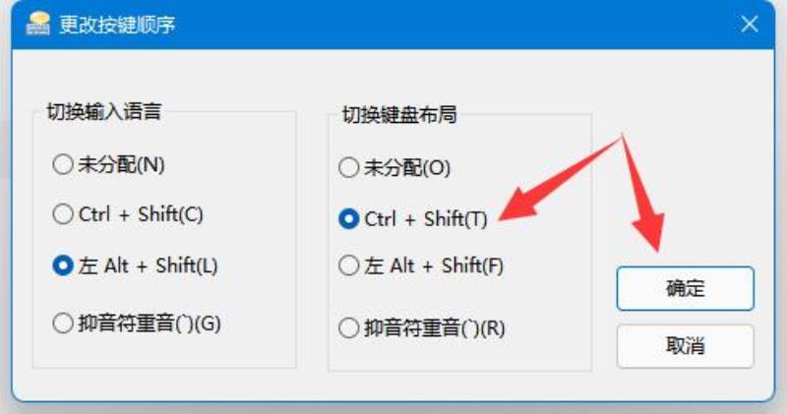Pick 抑音符重音(`)(G) for input language

(136, 324)
